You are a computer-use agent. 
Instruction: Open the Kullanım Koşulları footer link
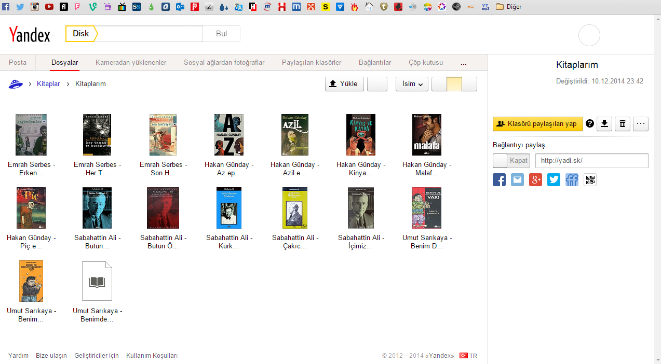(x=152, y=356)
